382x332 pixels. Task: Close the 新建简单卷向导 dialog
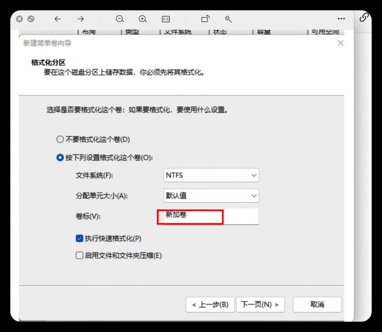click(341, 43)
